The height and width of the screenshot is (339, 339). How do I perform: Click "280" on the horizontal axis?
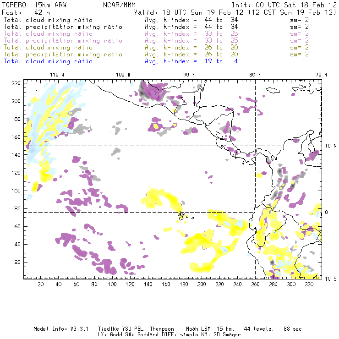click(273, 284)
